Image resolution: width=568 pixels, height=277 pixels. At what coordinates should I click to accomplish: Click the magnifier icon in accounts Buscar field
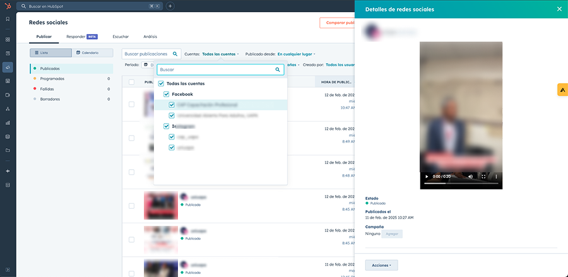(x=278, y=69)
